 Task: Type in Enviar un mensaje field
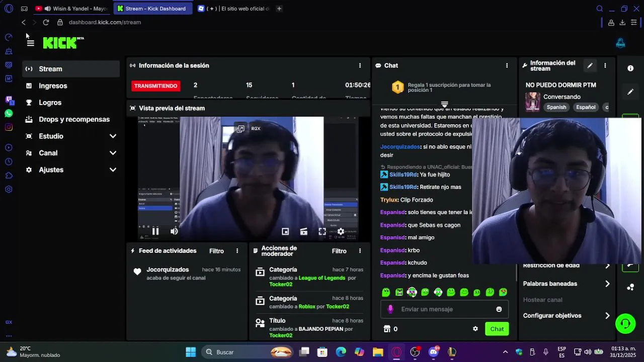pyautogui.click(x=445, y=309)
